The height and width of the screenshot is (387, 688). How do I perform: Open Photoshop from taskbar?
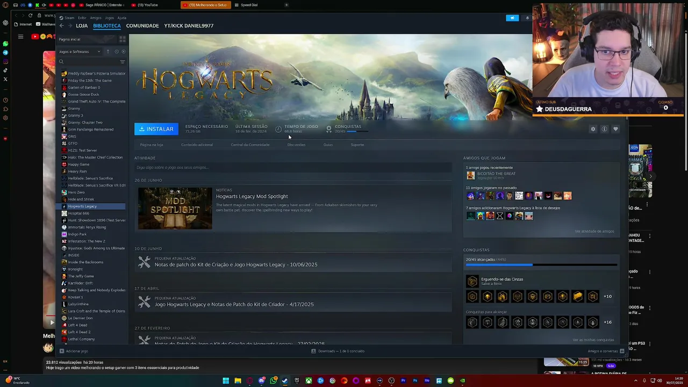pos(415,381)
